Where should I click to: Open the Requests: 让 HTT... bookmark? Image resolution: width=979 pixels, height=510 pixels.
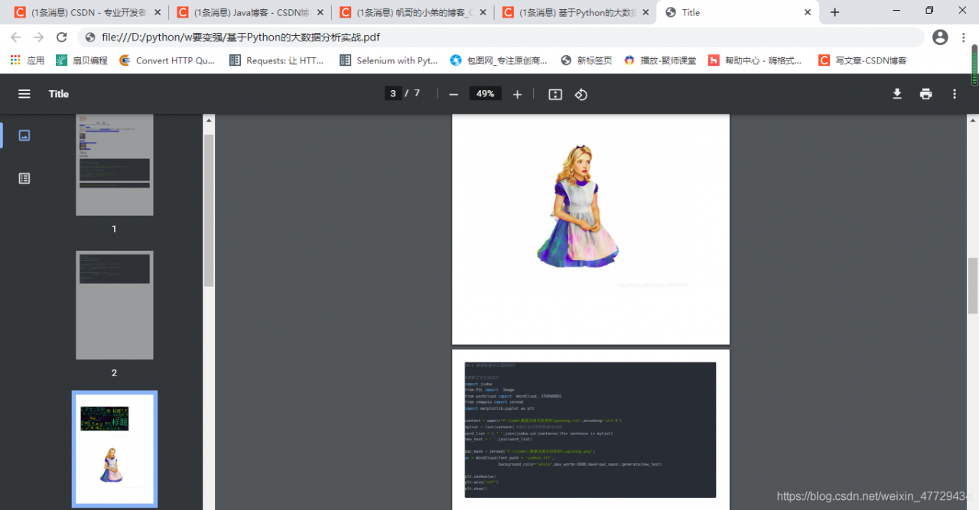(x=277, y=60)
